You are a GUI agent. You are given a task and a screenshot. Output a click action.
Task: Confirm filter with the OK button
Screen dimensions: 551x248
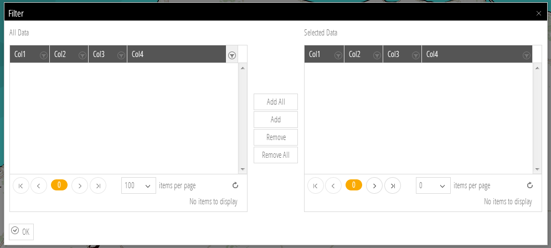click(22, 231)
